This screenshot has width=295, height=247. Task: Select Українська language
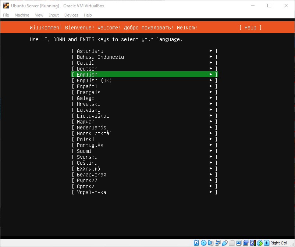tap(144, 192)
